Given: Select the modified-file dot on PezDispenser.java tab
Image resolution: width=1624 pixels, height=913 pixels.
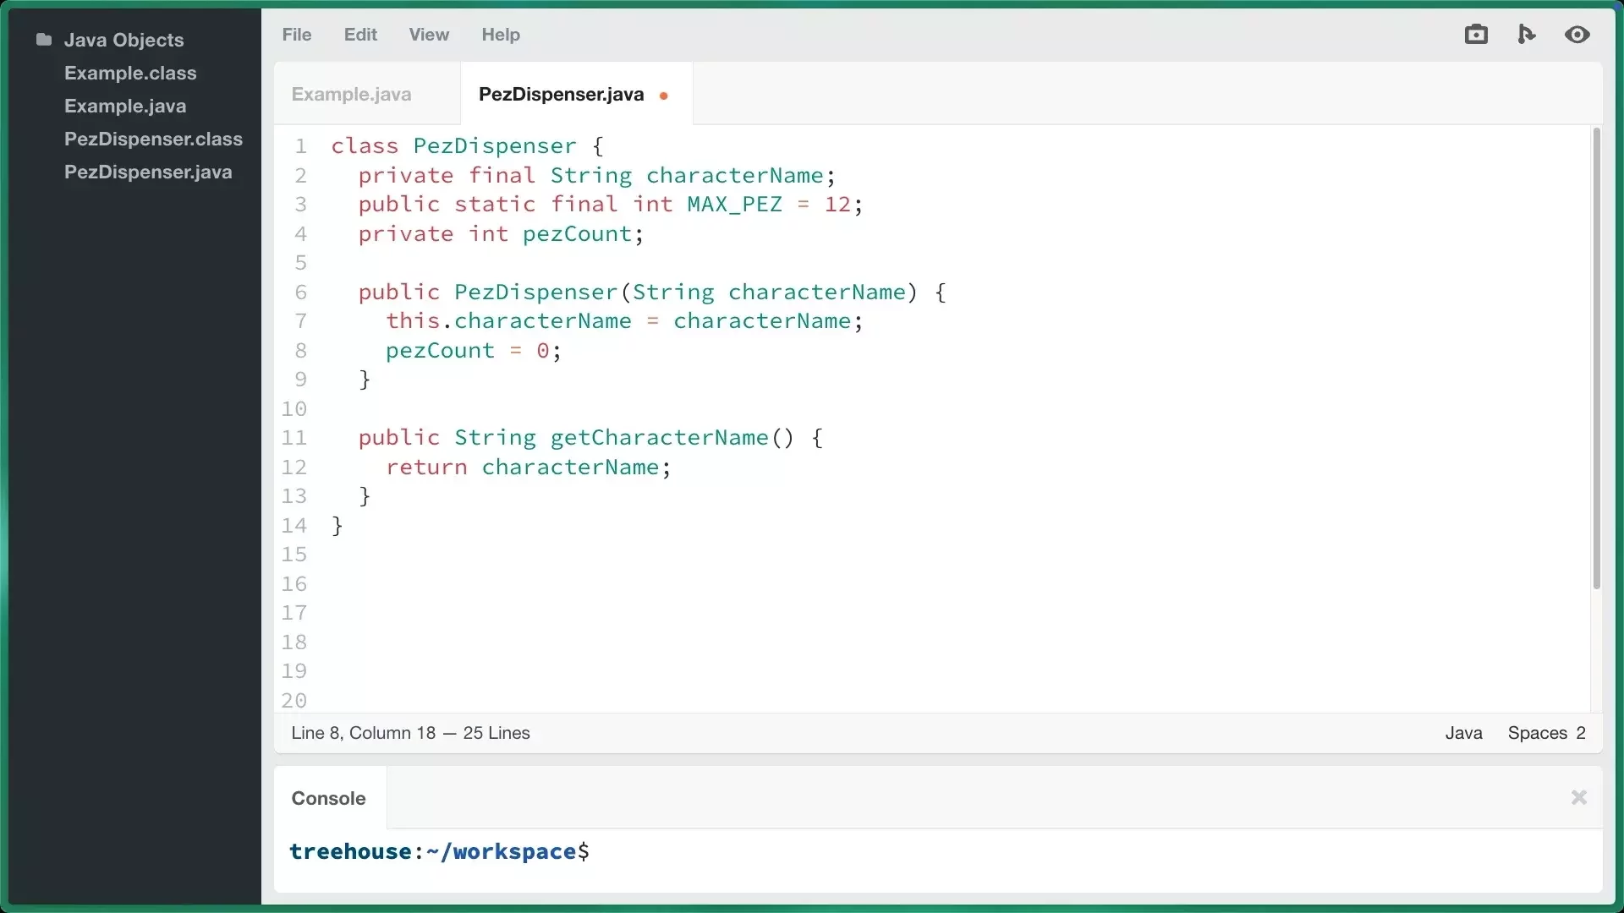Looking at the screenshot, I should tap(665, 96).
